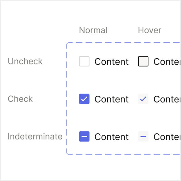Click the Check row label
The height and width of the screenshot is (181, 181).
[x=20, y=99]
